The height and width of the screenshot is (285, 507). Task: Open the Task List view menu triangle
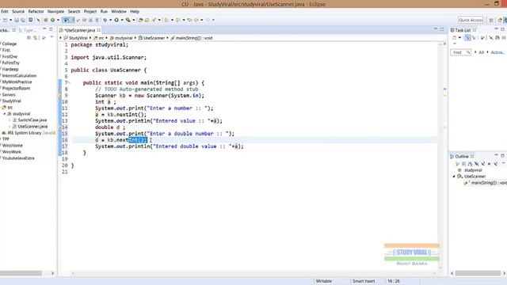(454, 44)
